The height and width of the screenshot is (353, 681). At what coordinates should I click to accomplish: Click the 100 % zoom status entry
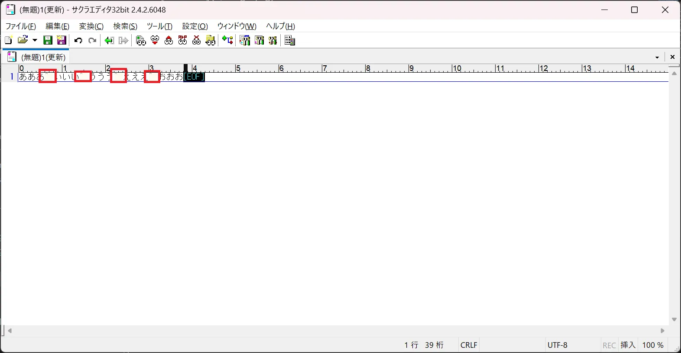(x=652, y=345)
